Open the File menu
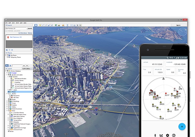Screen dimensions: 195x137 [6, 23]
